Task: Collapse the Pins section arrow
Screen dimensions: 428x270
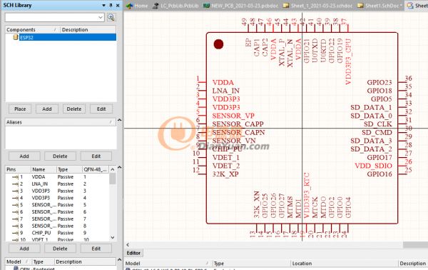Action: (119, 167)
